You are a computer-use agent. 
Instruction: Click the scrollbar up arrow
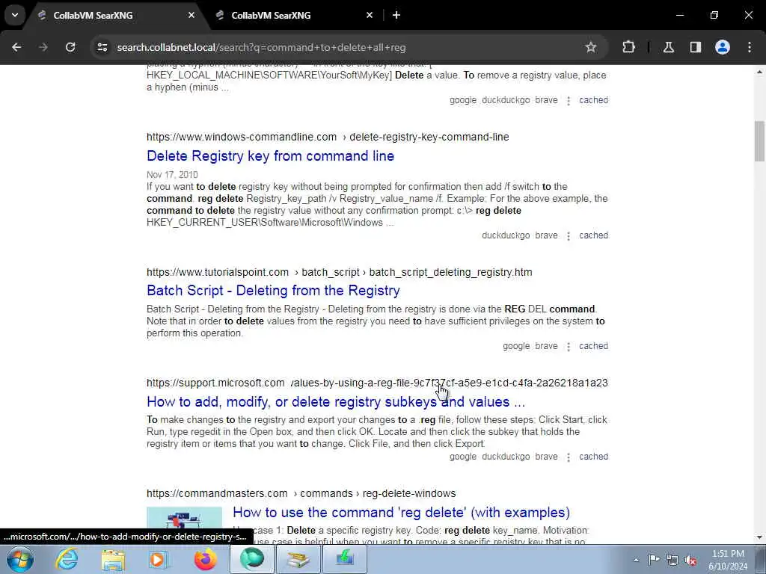760,72
